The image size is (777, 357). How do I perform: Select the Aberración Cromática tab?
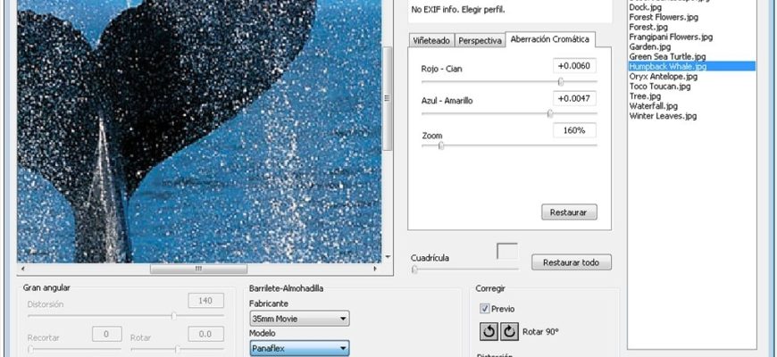click(x=550, y=39)
